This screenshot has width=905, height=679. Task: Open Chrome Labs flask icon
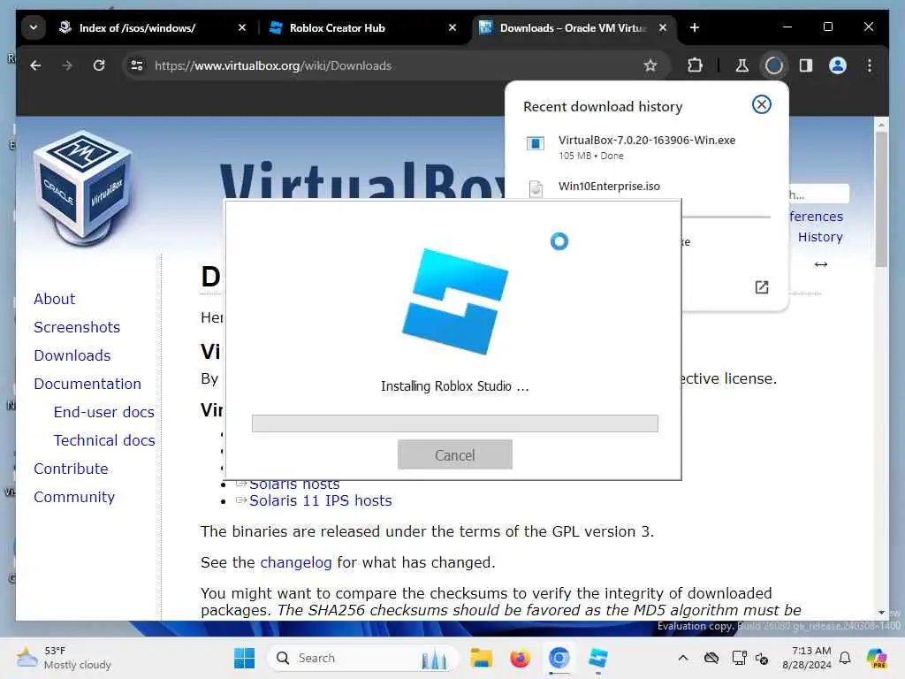(x=742, y=65)
